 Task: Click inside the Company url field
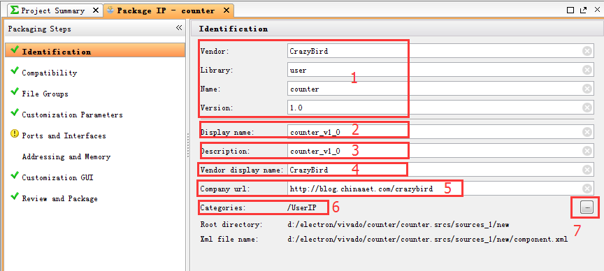[x=440, y=189]
